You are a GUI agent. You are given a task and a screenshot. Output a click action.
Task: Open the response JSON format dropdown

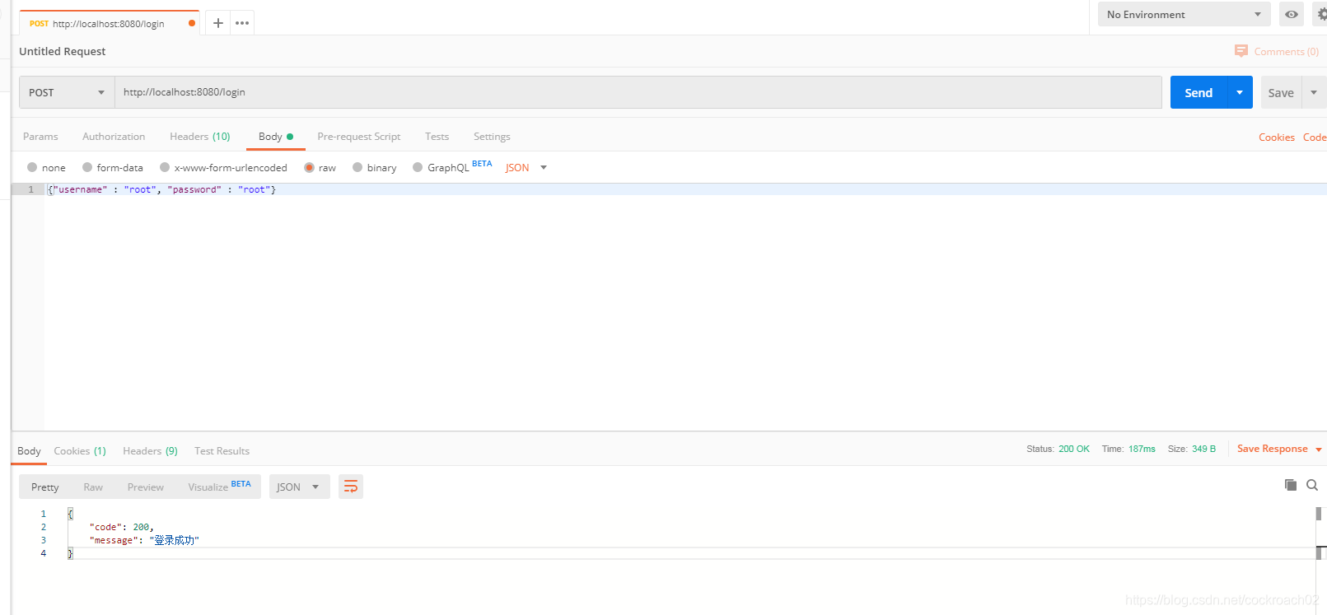(299, 487)
